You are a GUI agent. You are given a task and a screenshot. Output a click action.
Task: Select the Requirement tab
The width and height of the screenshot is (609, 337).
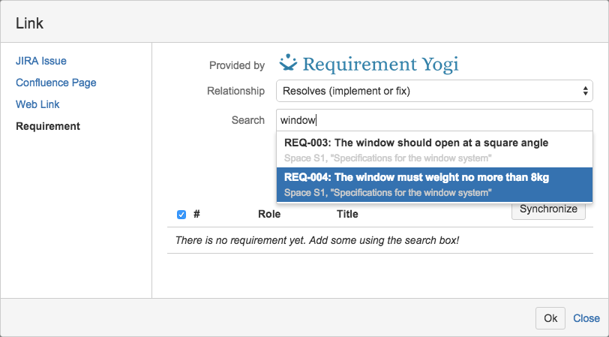pos(48,126)
